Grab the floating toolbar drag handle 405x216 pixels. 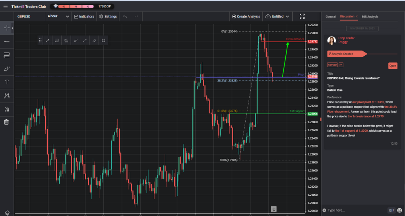coord(40,40)
